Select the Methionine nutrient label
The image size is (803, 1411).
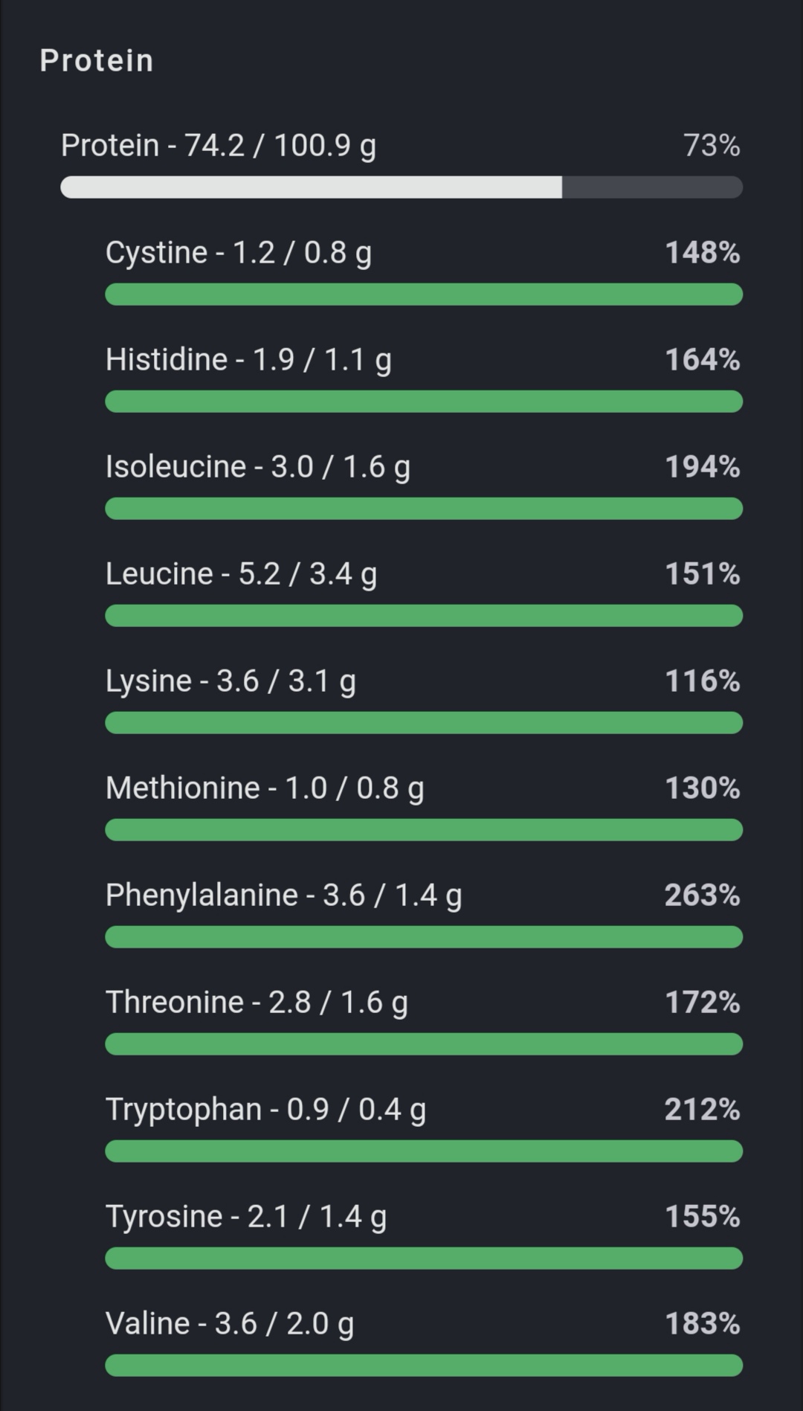[x=265, y=788]
